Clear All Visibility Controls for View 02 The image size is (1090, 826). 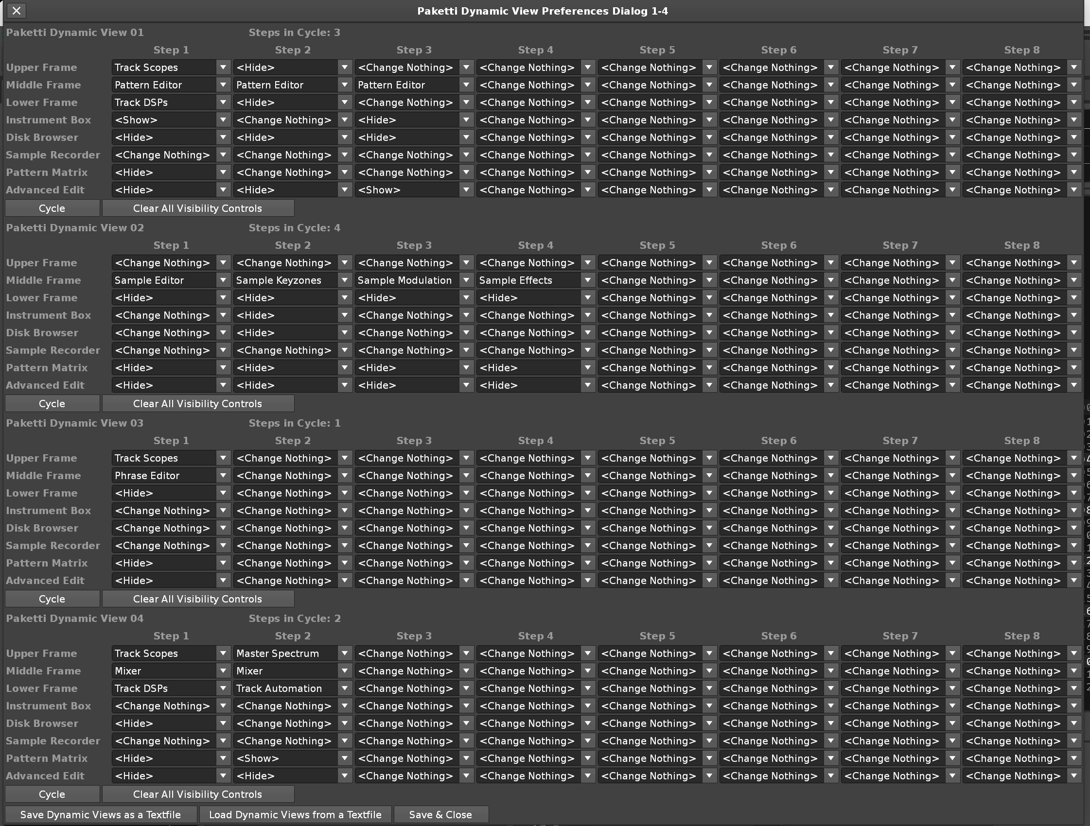coord(197,404)
